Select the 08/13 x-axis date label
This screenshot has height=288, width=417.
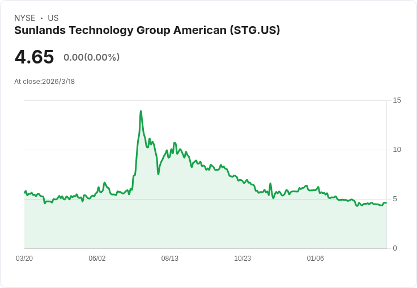[169, 259]
